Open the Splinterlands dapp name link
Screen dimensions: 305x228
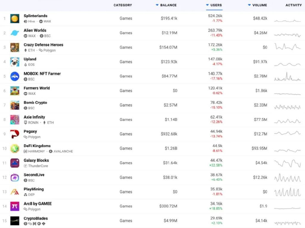pos(36,16)
